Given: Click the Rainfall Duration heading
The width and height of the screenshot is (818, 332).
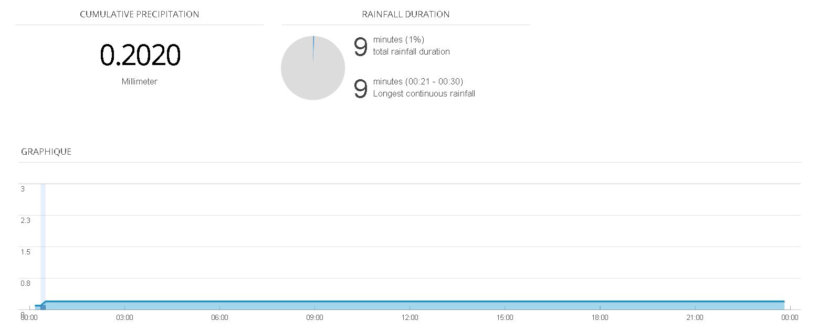Looking at the screenshot, I should (405, 14).
